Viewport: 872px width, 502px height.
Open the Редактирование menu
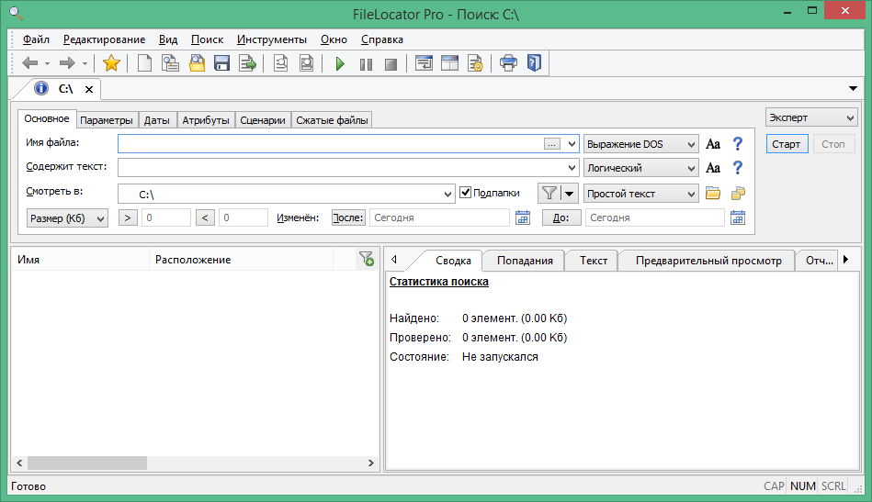[104, 39]
